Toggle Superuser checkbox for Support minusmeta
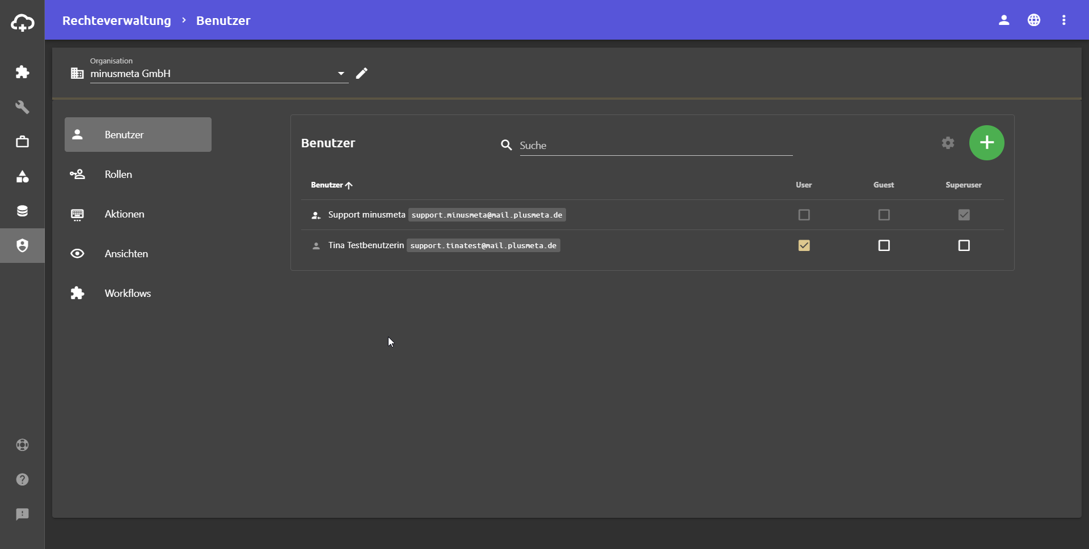This screenshot has height=549, width=1089. tap(964, 215)
